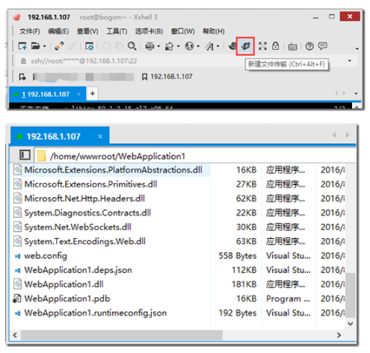This screenshot has width=370, height=353.
Task: Click the horizontal scrollbar thumb in file list
Action: click(122, 335)
